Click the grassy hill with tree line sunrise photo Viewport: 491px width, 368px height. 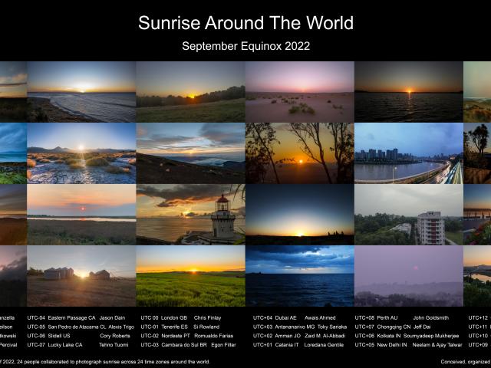coord(191,92)
